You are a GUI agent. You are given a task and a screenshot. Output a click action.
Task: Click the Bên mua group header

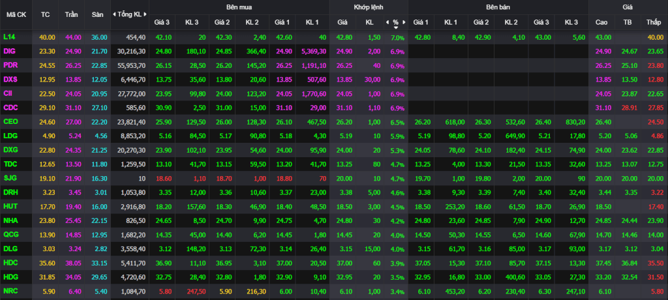239,7
